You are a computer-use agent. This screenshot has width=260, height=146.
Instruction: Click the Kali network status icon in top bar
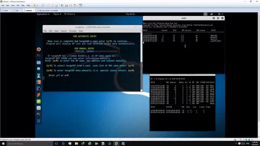point(211,14)
